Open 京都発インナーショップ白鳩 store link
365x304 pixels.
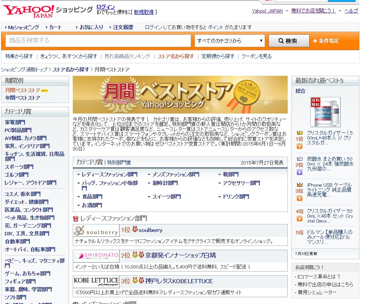pos(180,255)
